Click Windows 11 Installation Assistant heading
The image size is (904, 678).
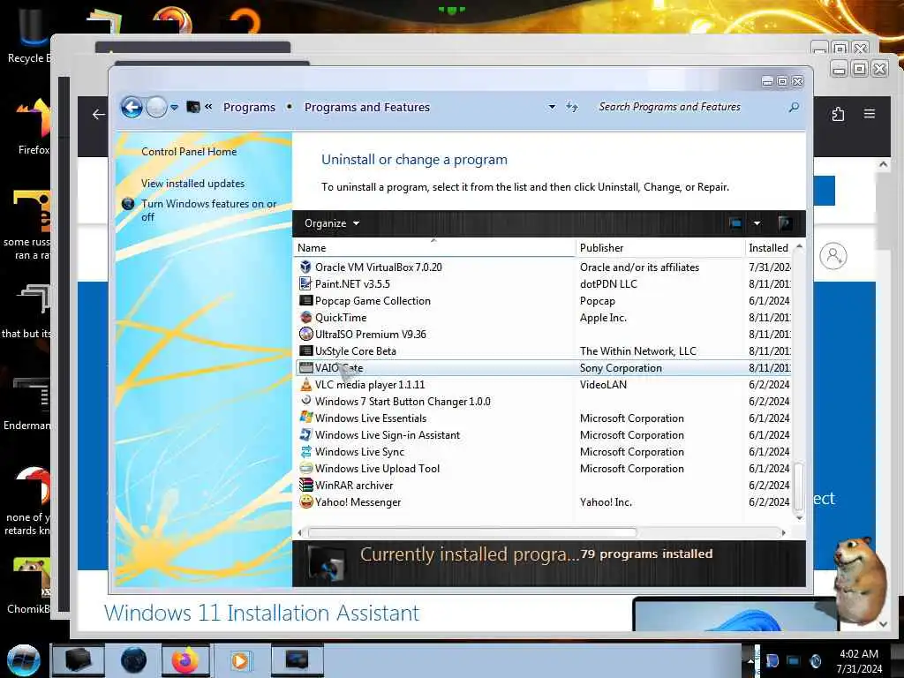tap(261, 613)
